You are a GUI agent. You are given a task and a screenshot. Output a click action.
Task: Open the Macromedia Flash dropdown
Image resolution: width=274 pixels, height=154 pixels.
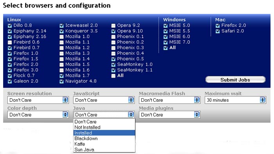169,100
